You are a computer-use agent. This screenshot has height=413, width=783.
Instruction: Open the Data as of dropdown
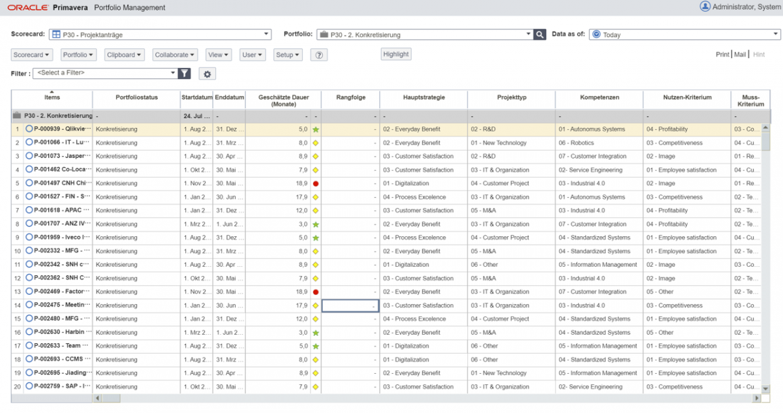coord(776,34)
